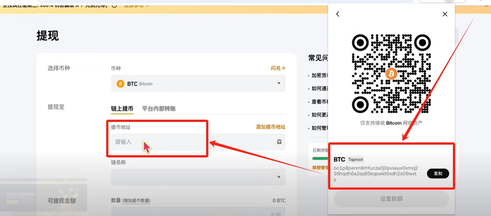Click the 可提现金额 label
Screen dimensions: 491x216
(x=62, y=201)
